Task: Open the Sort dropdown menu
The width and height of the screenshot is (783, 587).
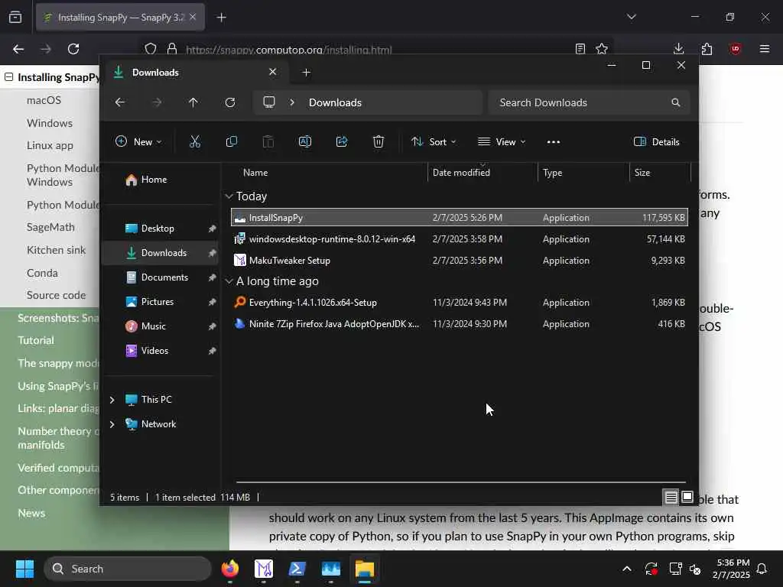Action: point(434,141)
